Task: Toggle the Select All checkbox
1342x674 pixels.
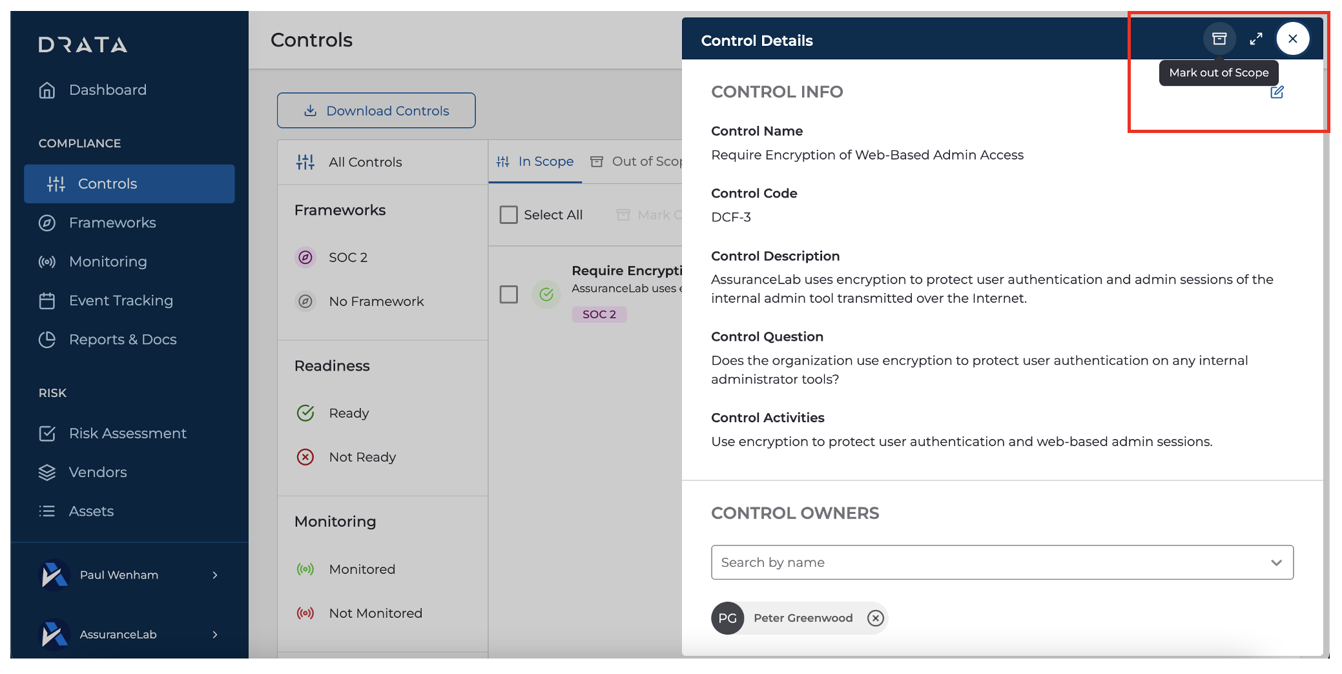Action: pos(509,215)
